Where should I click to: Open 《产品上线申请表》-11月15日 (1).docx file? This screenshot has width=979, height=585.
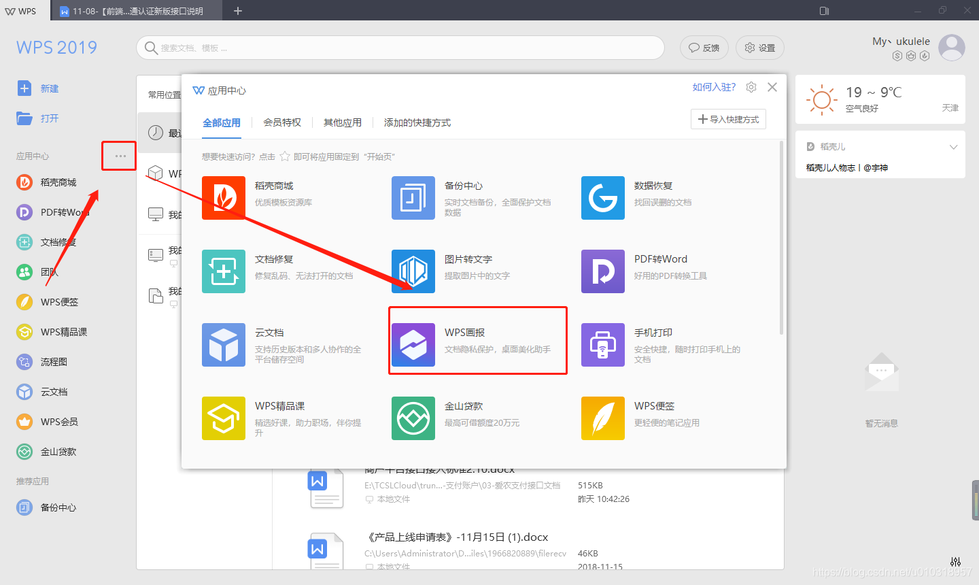tap(456, 537)
